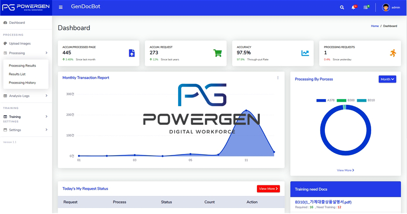Click the admin user avatar
Screen dimensions: 407x214
pos(386,7)
